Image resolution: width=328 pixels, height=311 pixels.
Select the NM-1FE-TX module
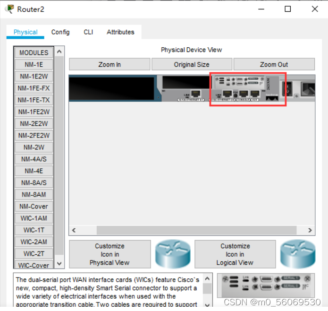pyautogui.click(x=34, y=100)
